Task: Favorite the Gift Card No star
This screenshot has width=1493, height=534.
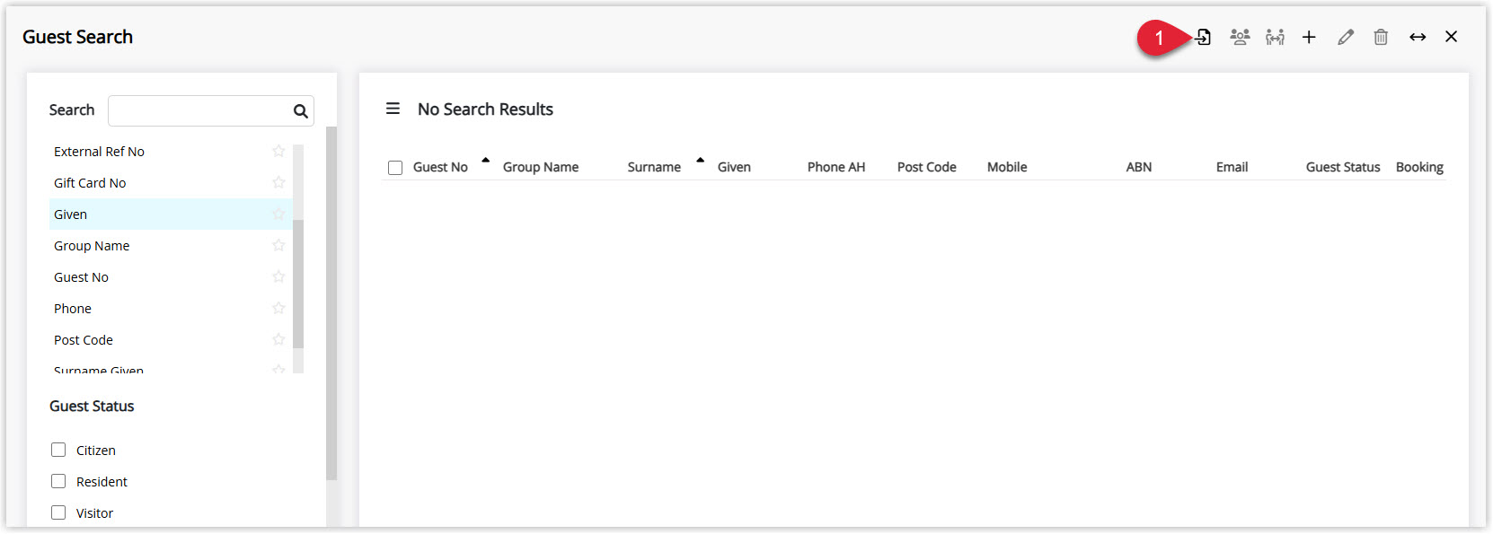Action: (x=278, y=182)
